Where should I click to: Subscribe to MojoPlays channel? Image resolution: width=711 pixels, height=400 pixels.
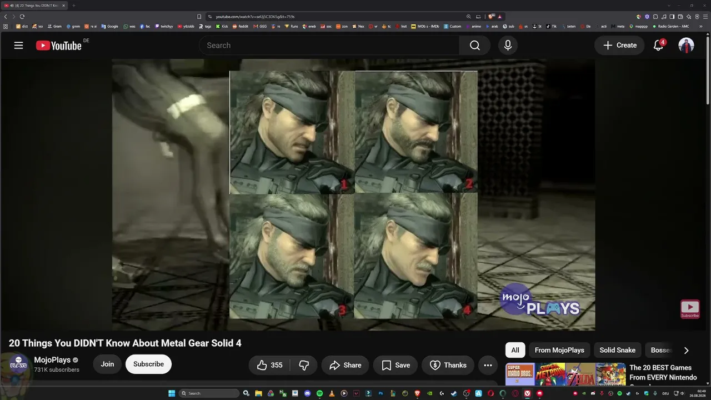(x=148, y=364)
